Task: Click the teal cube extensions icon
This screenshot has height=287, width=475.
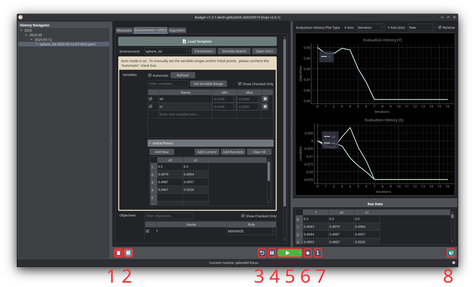Action: pyautogui.click(x=451, y=253)
